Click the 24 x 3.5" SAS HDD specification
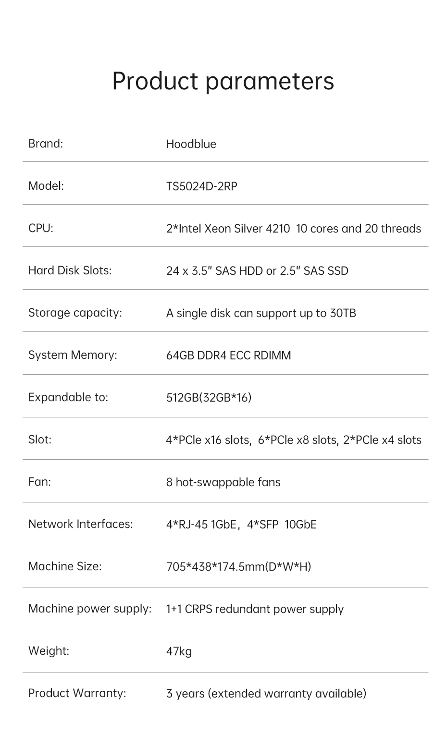The image size is (447, 746). point(257,271)
